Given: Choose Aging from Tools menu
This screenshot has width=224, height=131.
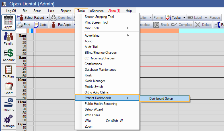Looking at the screenshot, I should [89, 41].
